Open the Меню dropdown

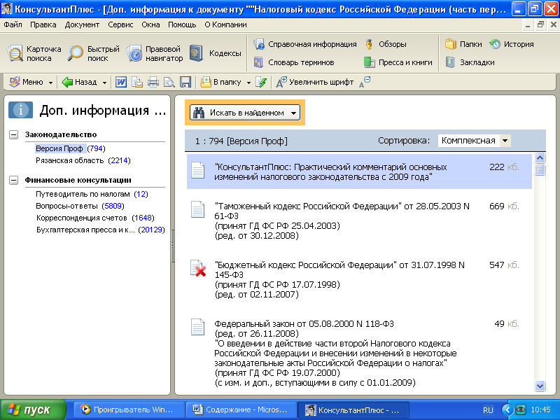click(x=31, y=82)
